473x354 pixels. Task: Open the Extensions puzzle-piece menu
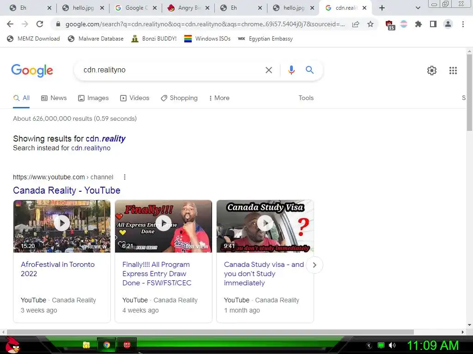(x=418, y=24)
